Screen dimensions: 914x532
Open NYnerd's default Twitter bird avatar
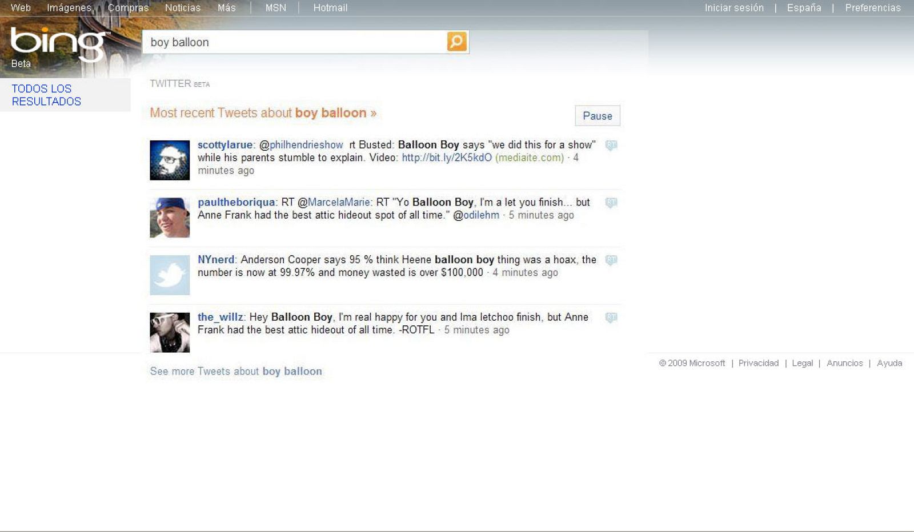(170, 275)
